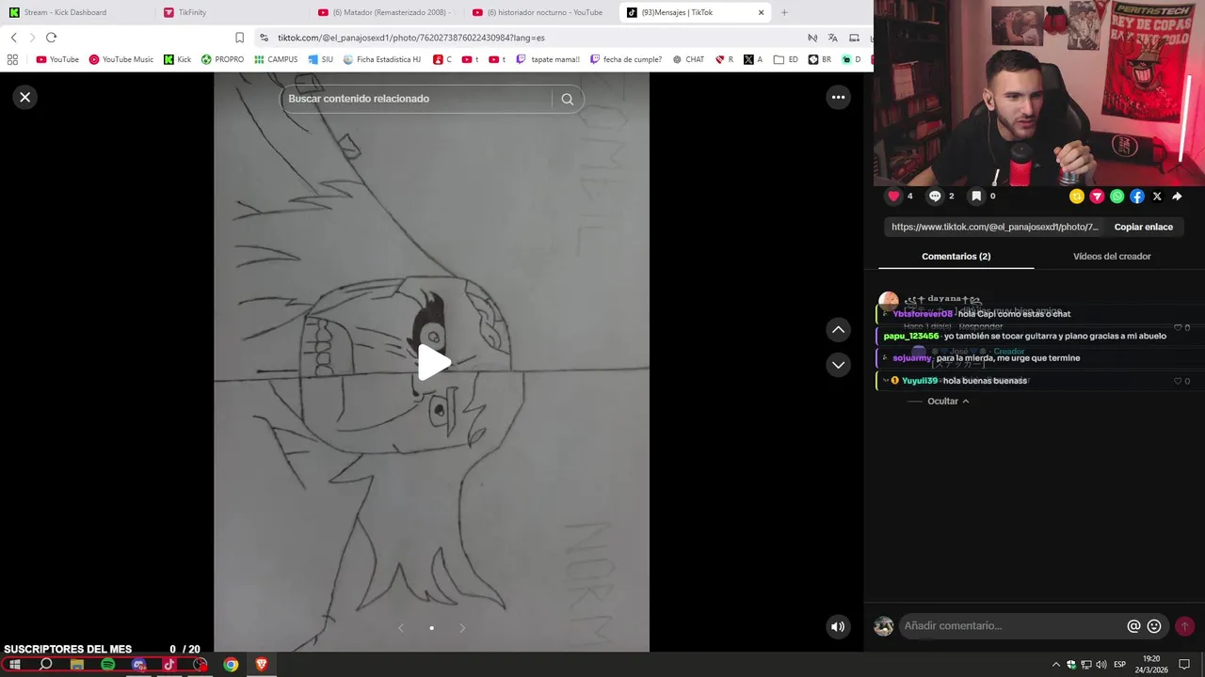Open the three-dots more options menu

pyautogui.click(x=838, y=97)
